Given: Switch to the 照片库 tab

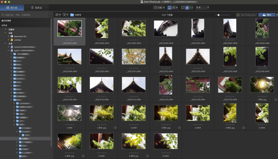Looking at the screenshot, I should 12,8.
